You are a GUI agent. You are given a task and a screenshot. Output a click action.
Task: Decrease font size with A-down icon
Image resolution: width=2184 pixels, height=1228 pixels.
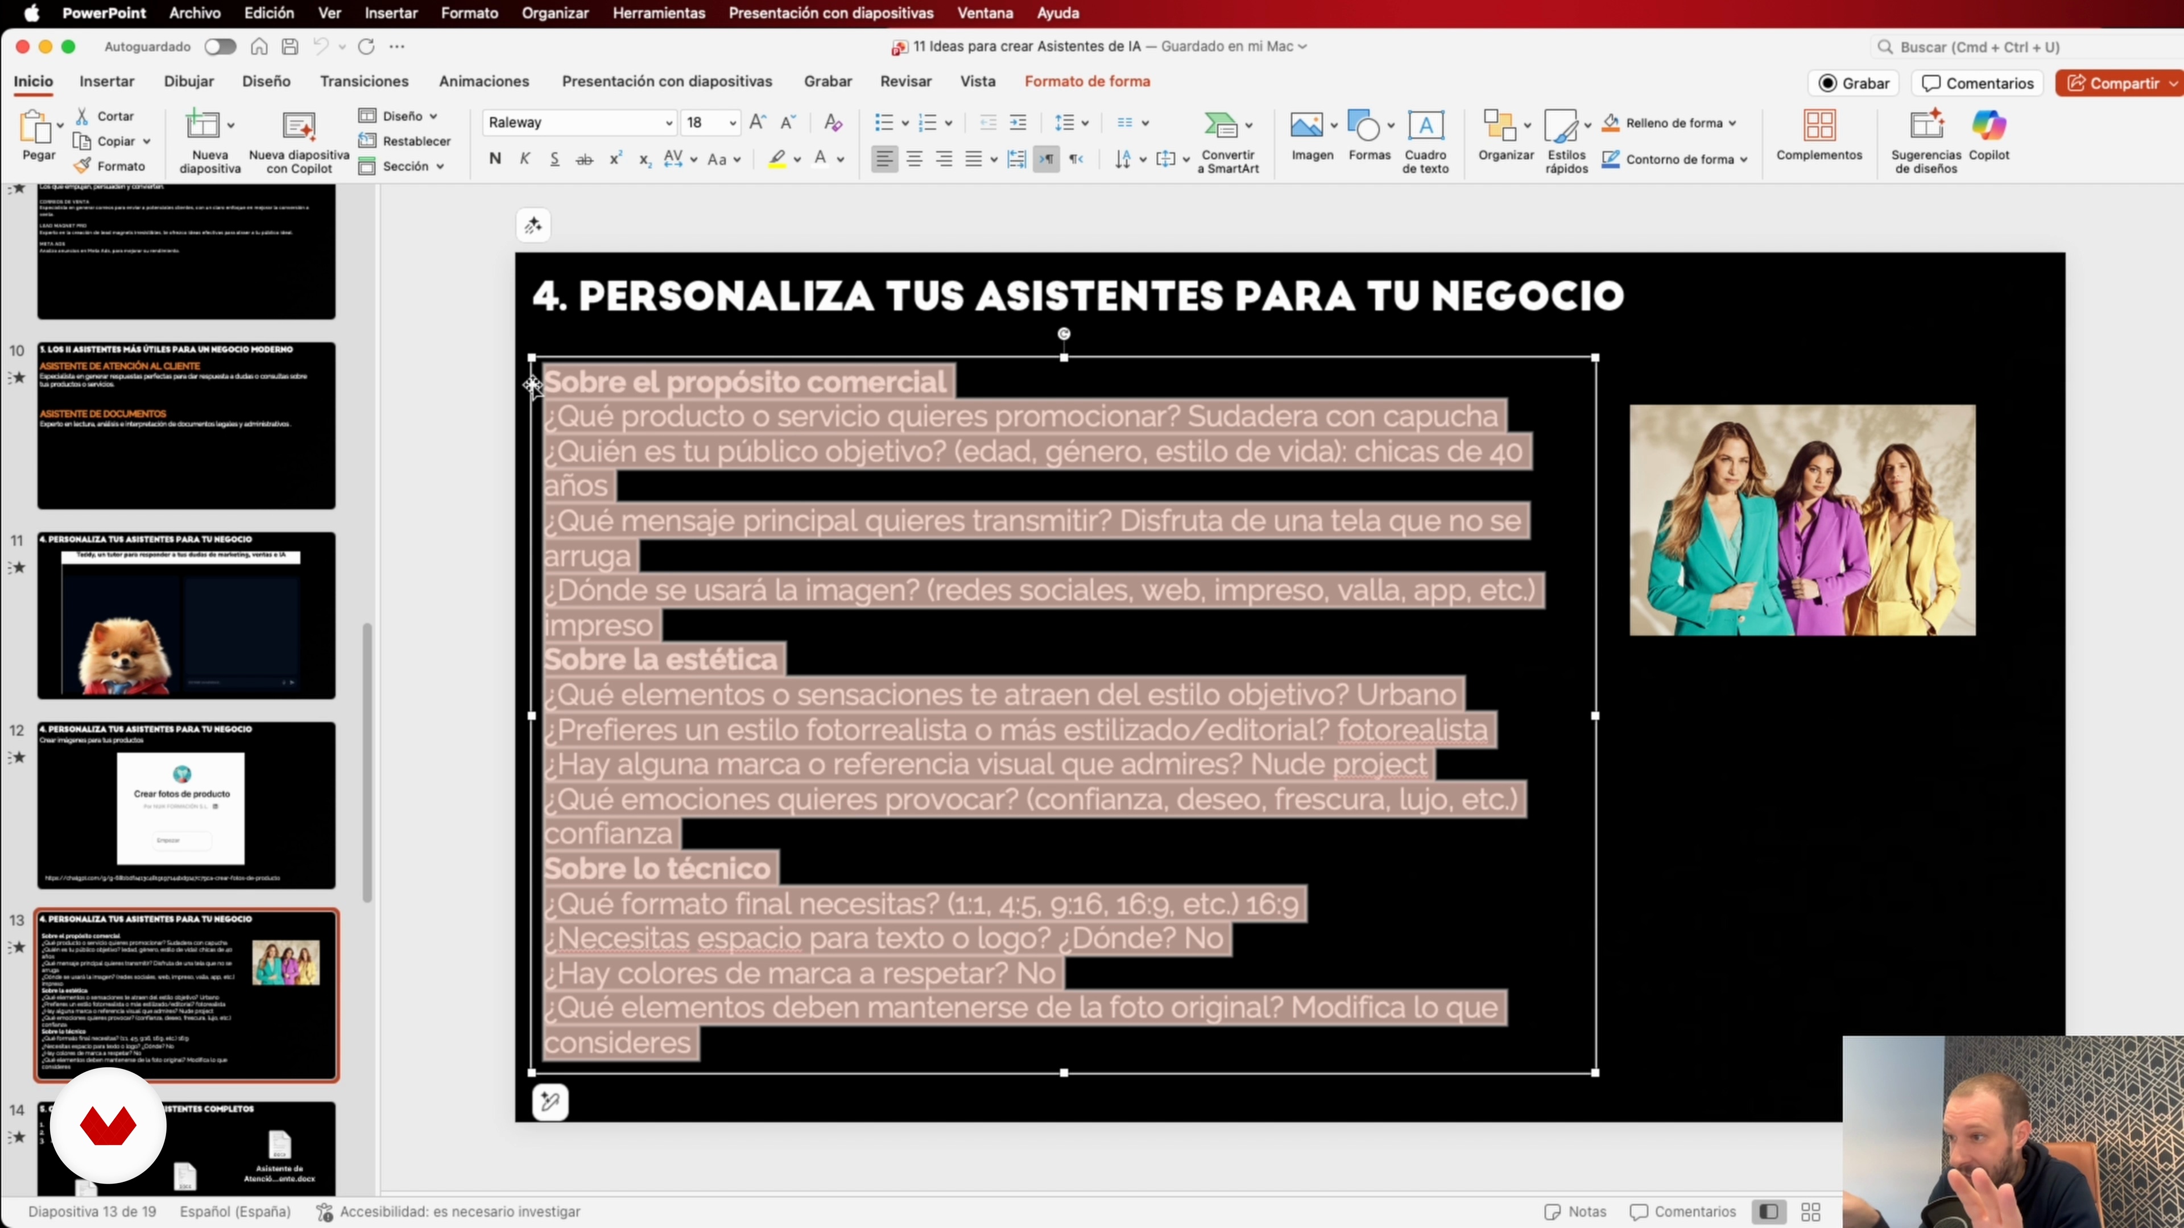(x=788, y=122)
